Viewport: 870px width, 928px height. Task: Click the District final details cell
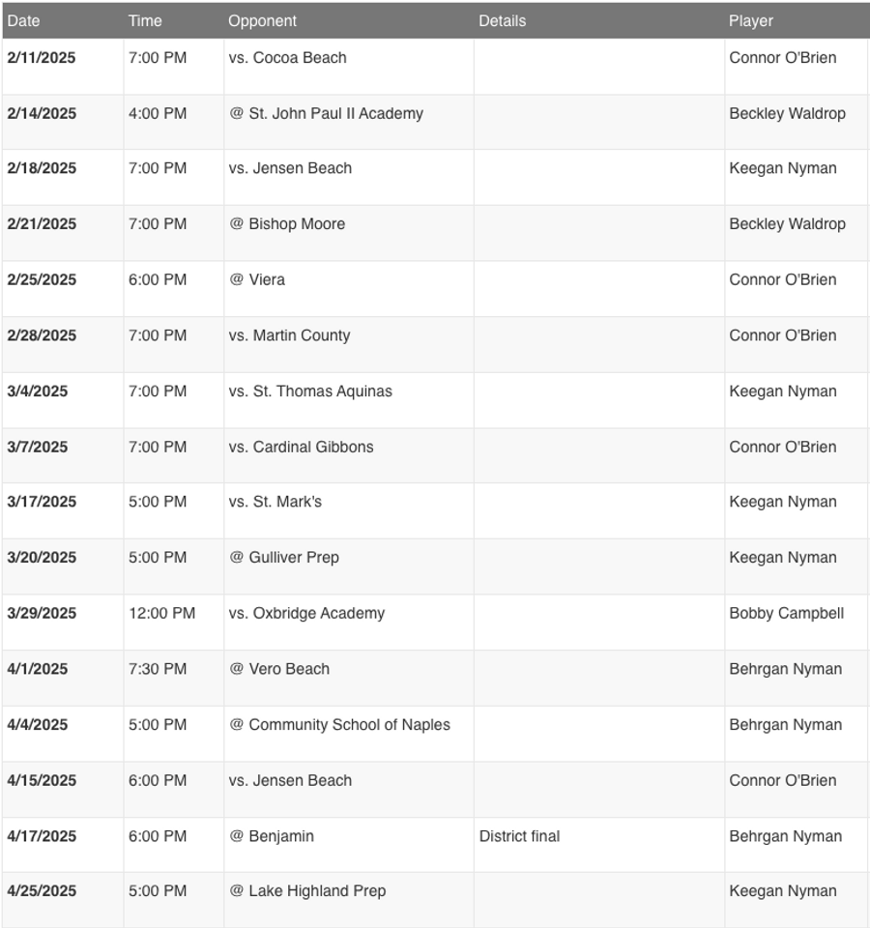point(519,836)
